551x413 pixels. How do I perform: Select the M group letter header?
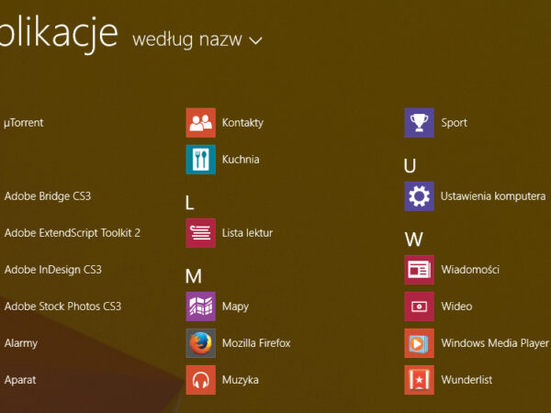pos(193,275)
